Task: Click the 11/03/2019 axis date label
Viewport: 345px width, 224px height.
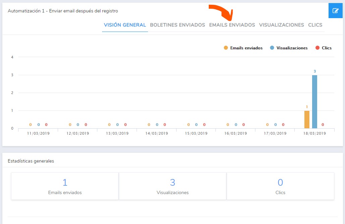Action: [38, 133]
